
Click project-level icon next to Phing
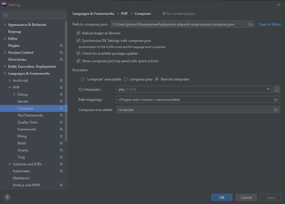61,136
